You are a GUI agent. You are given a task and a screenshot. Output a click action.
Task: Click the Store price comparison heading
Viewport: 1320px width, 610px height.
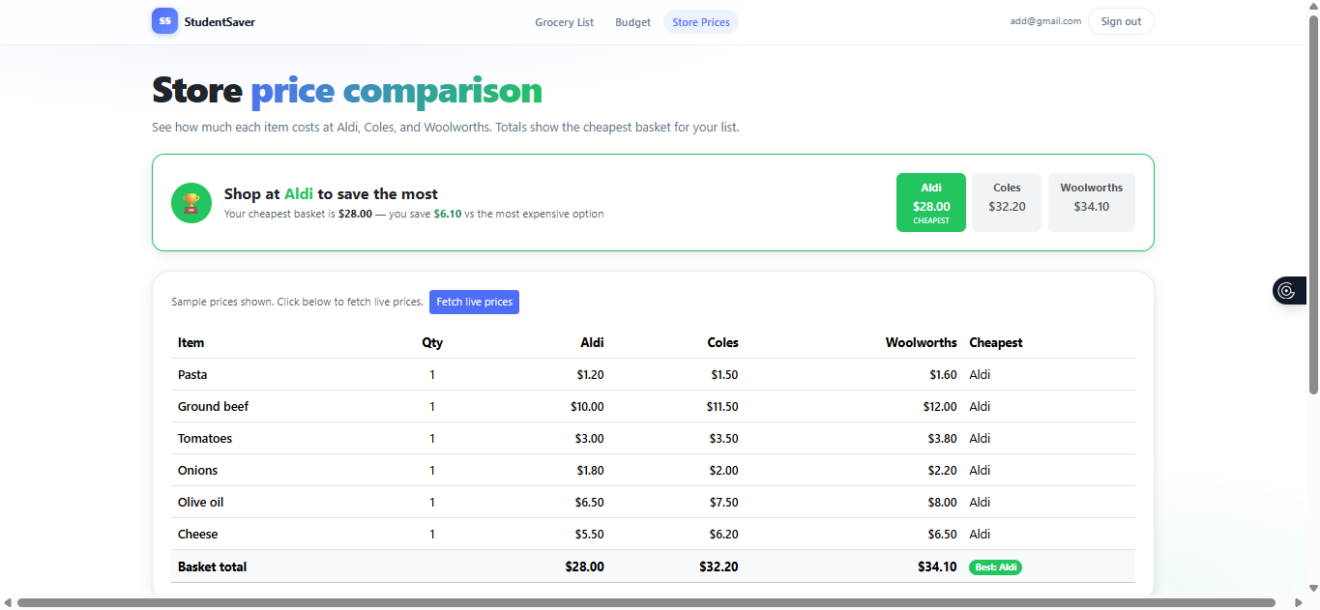pyautogui.click(x=347, y=91)
